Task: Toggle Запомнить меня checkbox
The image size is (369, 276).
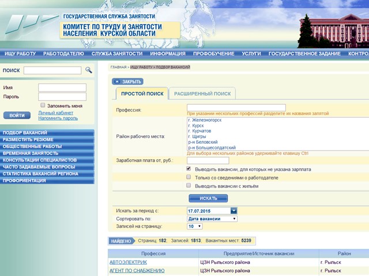Action: [43, 105]
